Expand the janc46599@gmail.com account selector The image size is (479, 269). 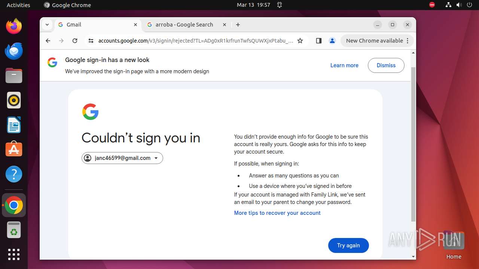point(122,158)
